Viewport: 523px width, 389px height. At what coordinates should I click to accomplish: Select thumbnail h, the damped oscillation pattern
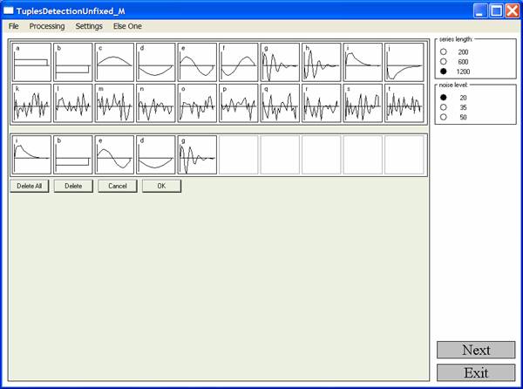click(321, 62)
